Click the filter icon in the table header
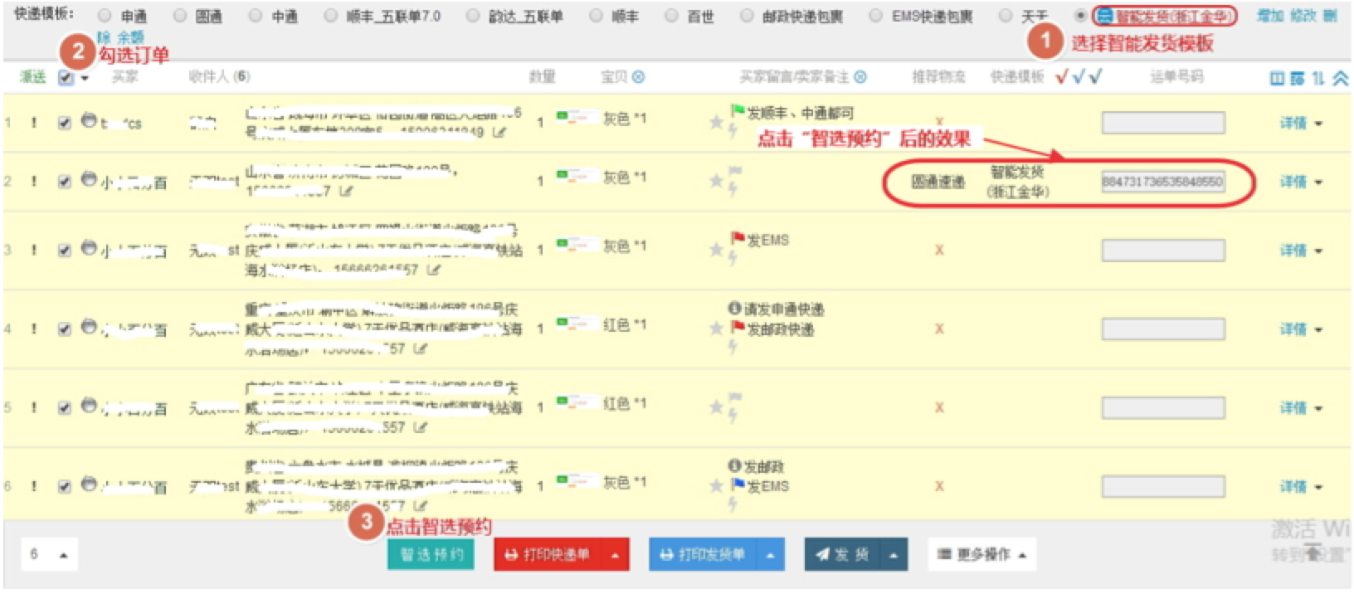This screenshot has height=594, width=1354. (1298, 79)
